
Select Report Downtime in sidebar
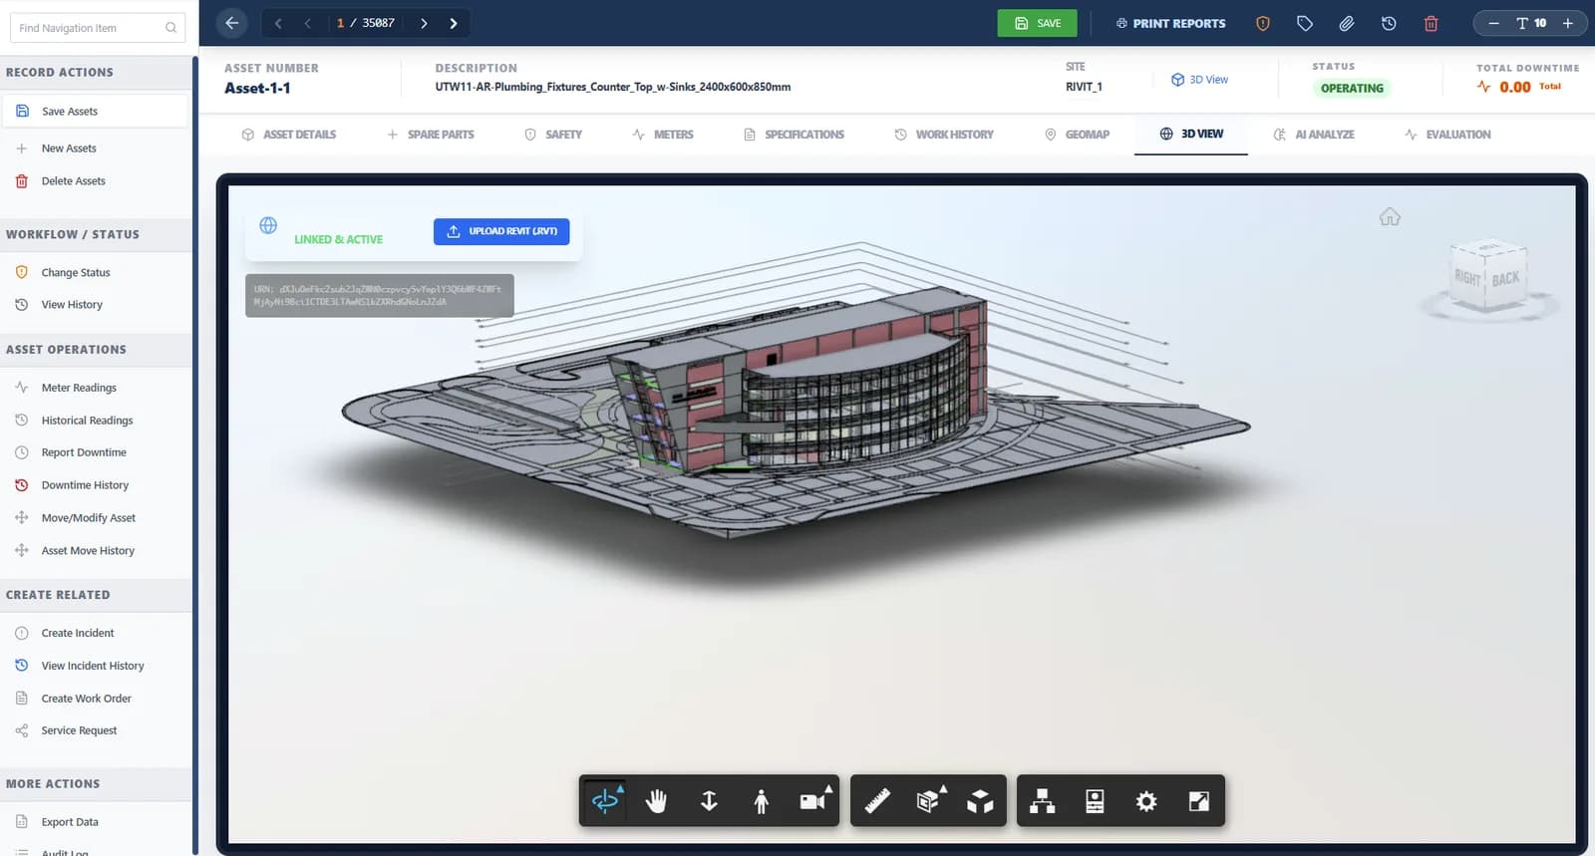[x=84, y=452]
